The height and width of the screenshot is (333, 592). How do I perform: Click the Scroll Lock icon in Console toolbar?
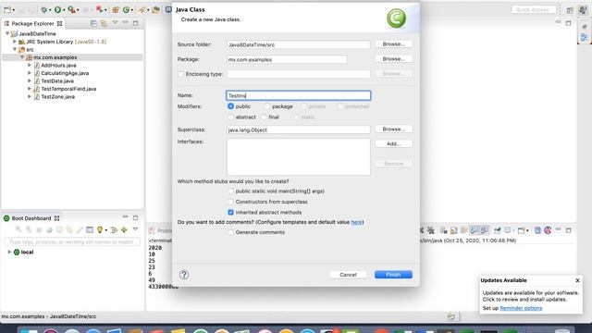click(454, 230)
